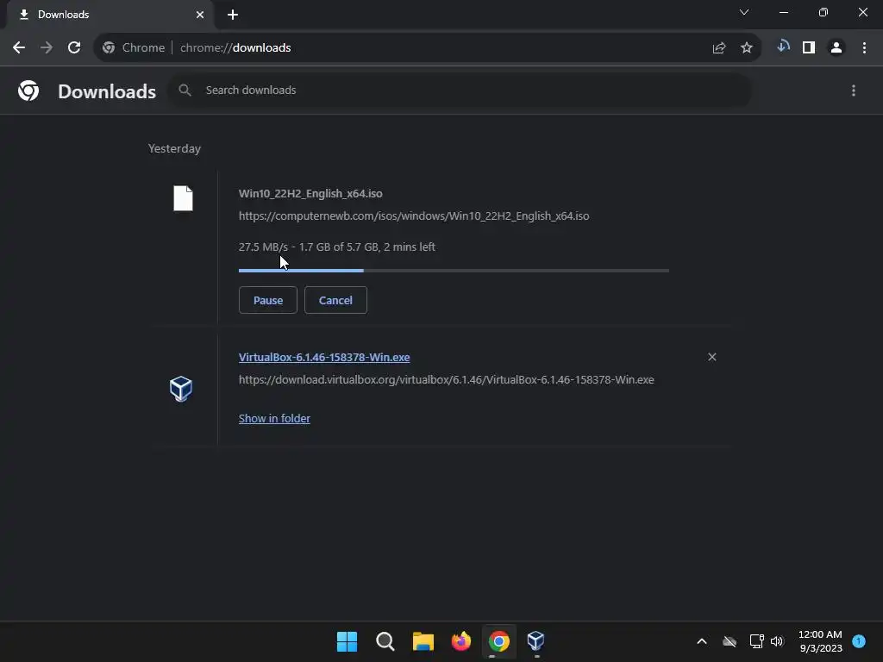Screen dimensions: 883x662
Task: Open a new tab with the plus button
Action: click(x=233, y=15)
